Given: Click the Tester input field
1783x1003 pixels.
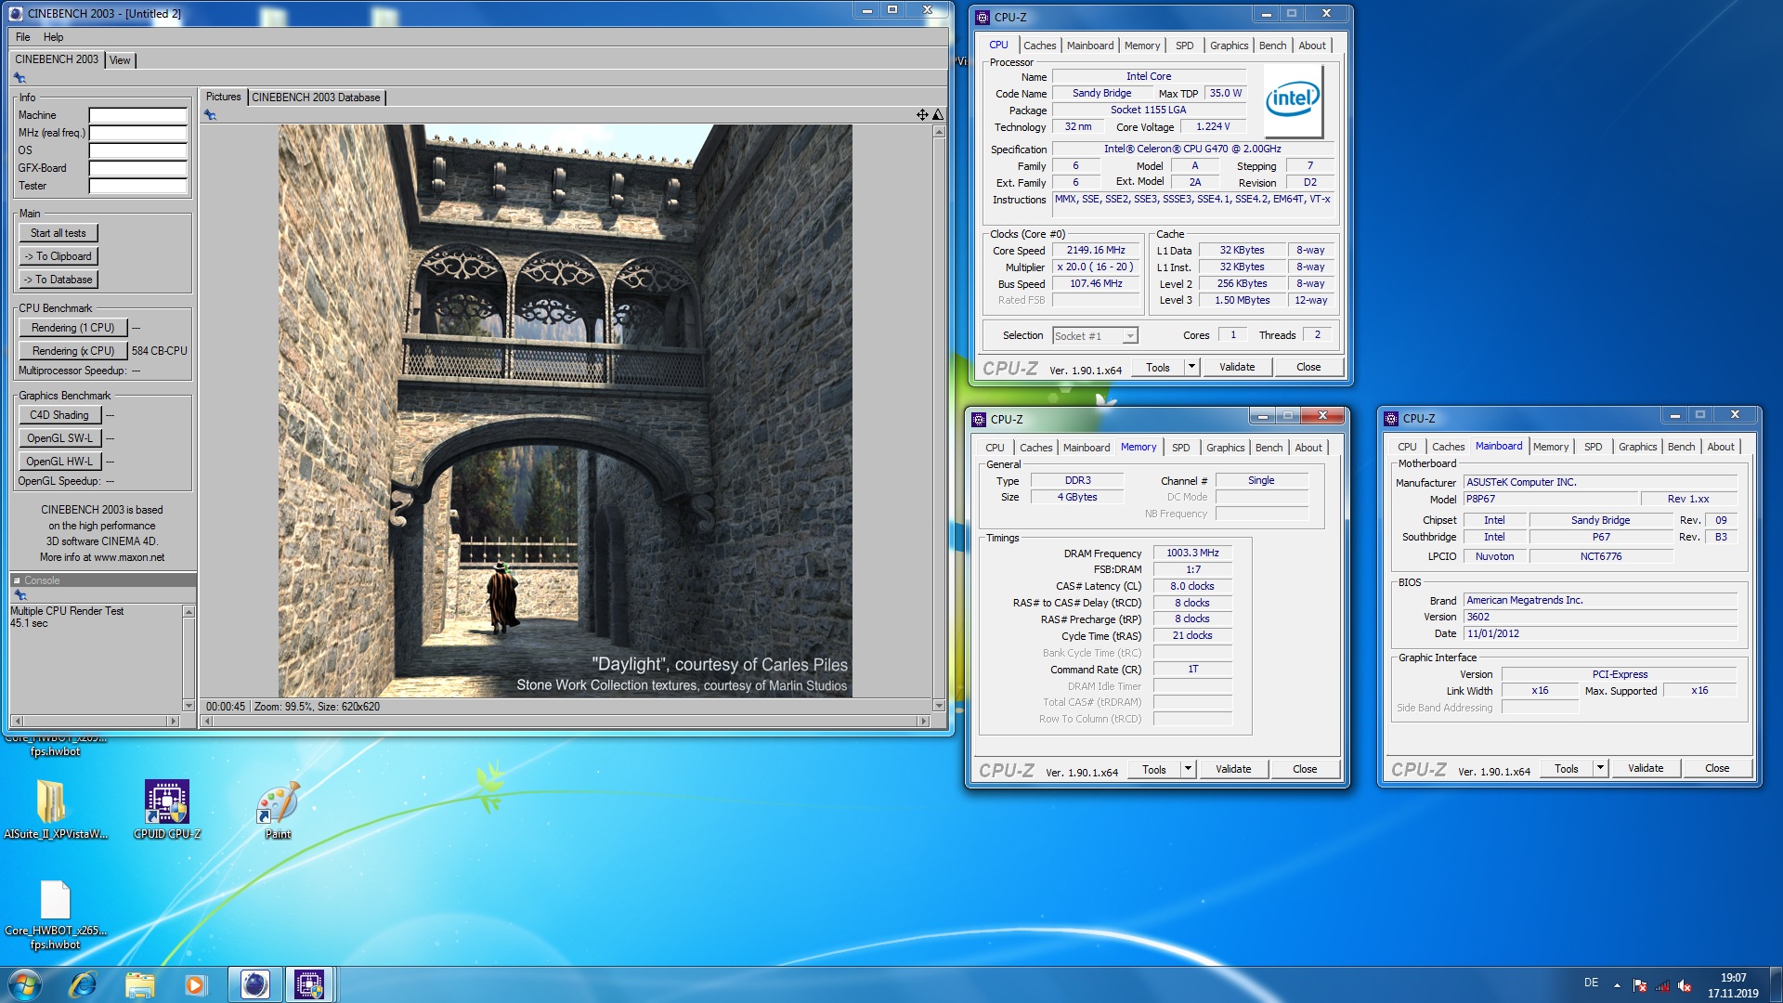Looking at the screenshot, I should pos(138,186).
